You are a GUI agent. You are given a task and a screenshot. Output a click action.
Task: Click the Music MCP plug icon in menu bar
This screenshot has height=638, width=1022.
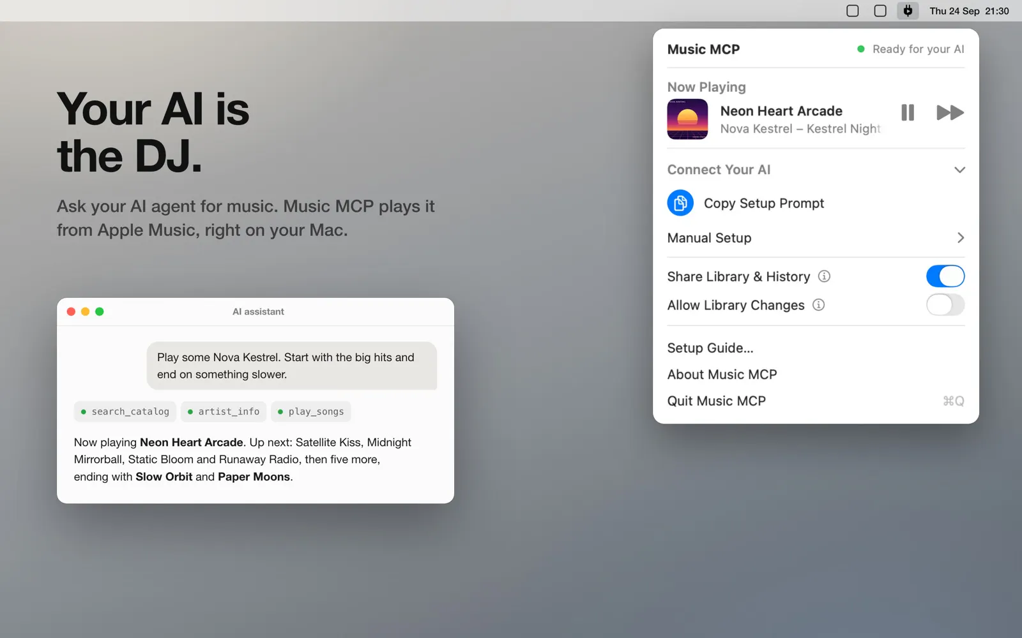click(908, 11)
